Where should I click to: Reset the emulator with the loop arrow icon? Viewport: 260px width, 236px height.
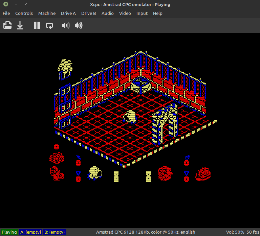49,26
